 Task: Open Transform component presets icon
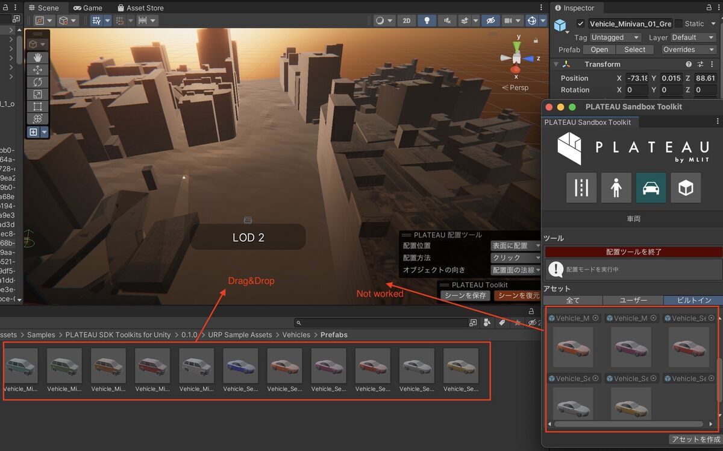coord(700,64)
